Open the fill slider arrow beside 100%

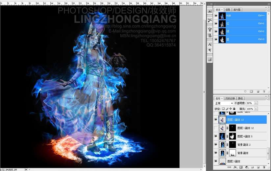point(256,109)
